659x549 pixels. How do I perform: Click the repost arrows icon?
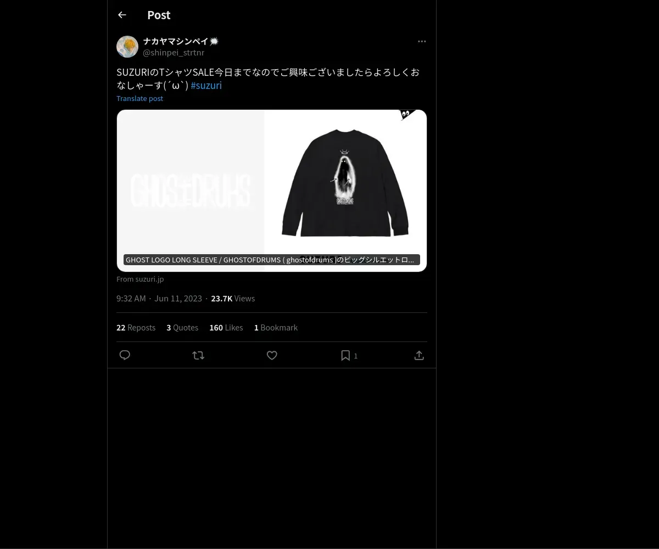(198, 355)
